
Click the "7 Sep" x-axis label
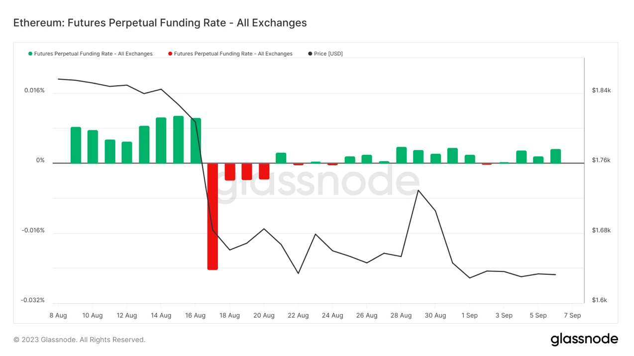[572, 315]
